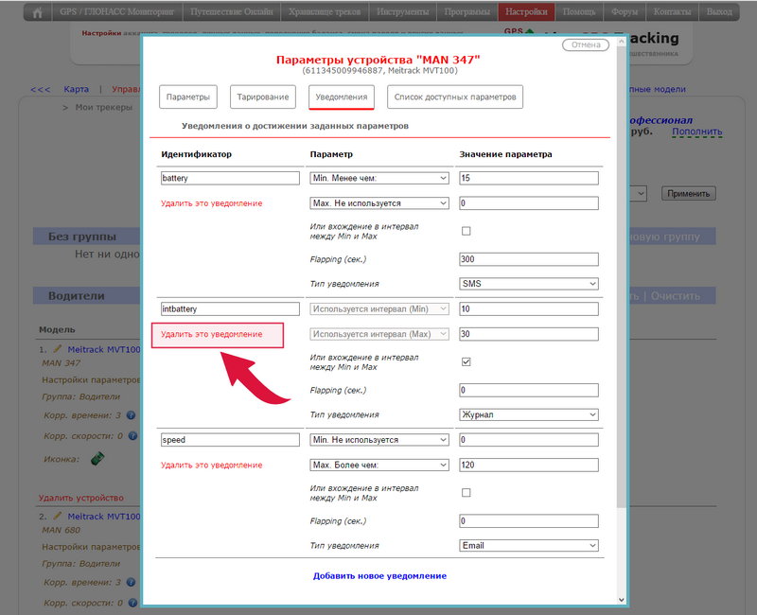Enable interval checkbox for the battery notification
The width and height of the screenshot is (757, 615).
click(x=466, y=231)
